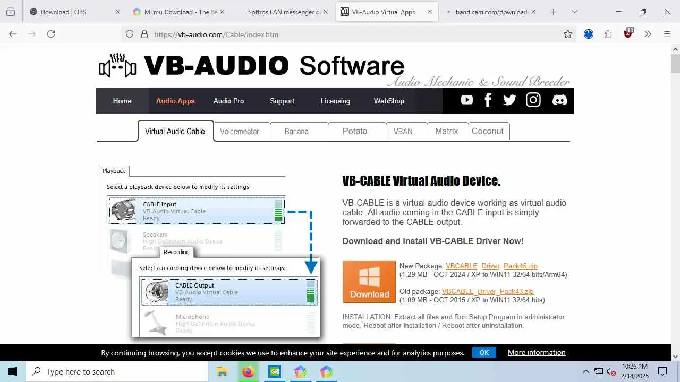Click the orange Windows Download button
680x382 pixels.
click(369, 281)
